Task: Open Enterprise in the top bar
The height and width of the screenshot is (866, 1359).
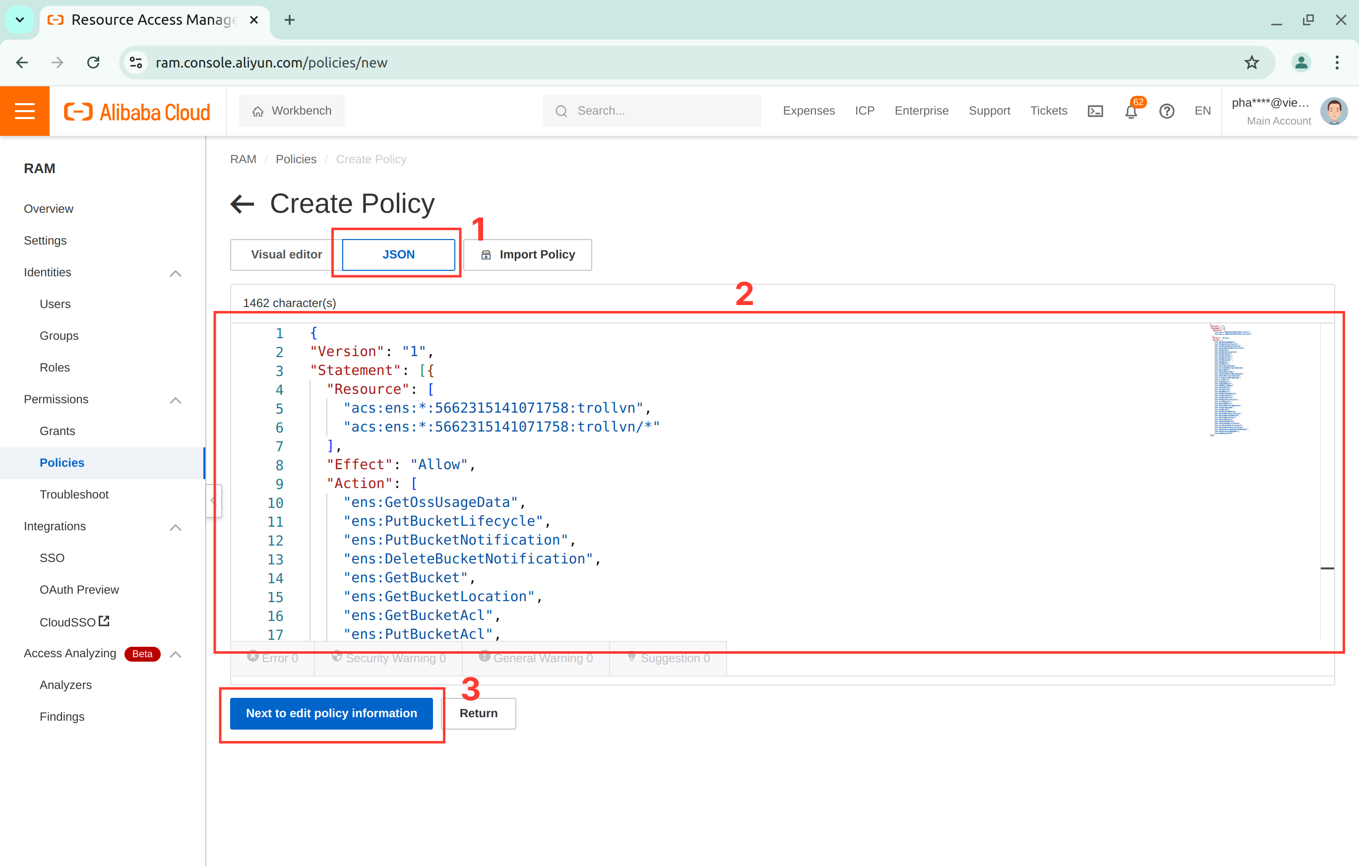Action: pyautogui.click(x=921, y=111)
